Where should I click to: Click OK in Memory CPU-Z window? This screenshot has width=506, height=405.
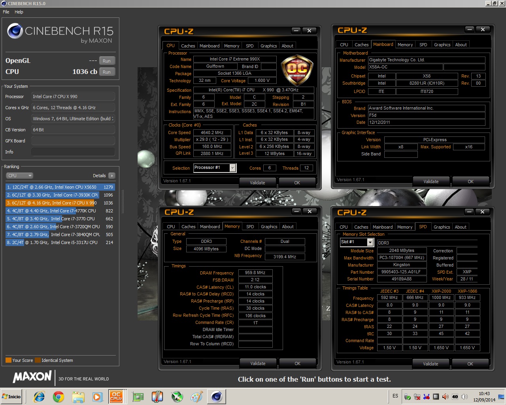[298, 363]
